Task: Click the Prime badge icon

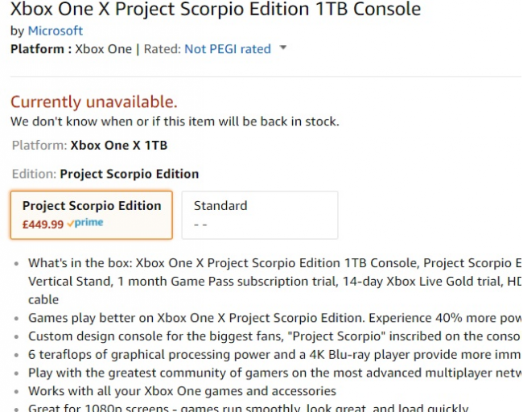Action: (85, 223)
